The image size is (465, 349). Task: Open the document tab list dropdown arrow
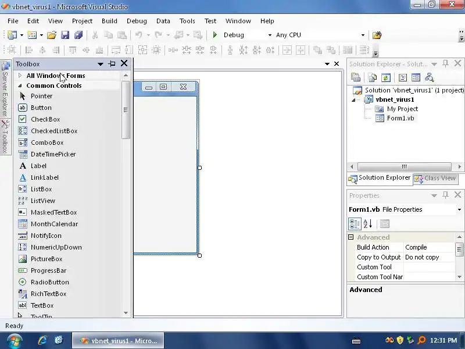click(x=327, y=64)
